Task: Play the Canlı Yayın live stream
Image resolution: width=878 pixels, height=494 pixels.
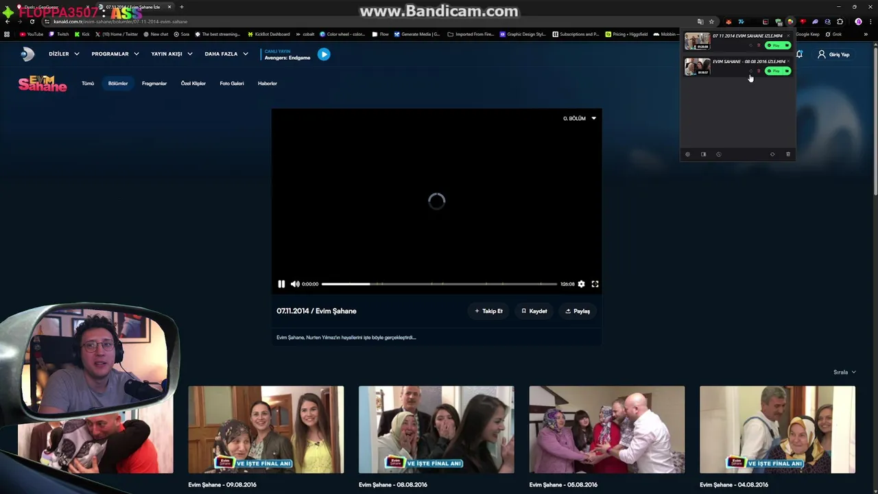Action: [324, 54]
